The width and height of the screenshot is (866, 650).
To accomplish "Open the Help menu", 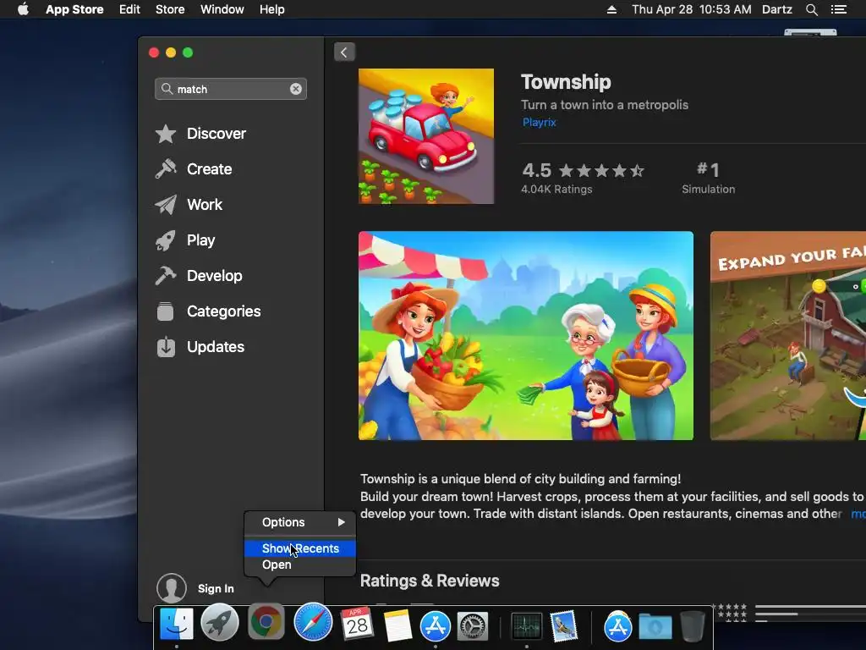I will point(272,9).
